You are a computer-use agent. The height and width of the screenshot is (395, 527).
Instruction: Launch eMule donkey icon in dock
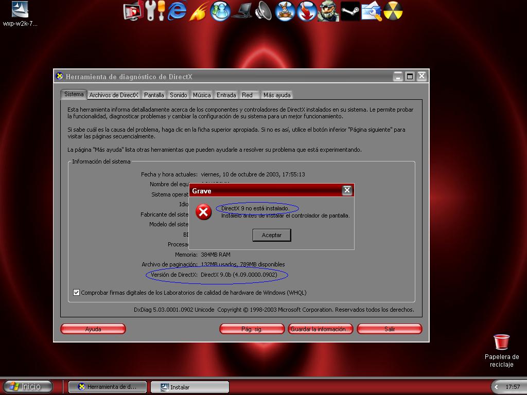pos(285,11)
